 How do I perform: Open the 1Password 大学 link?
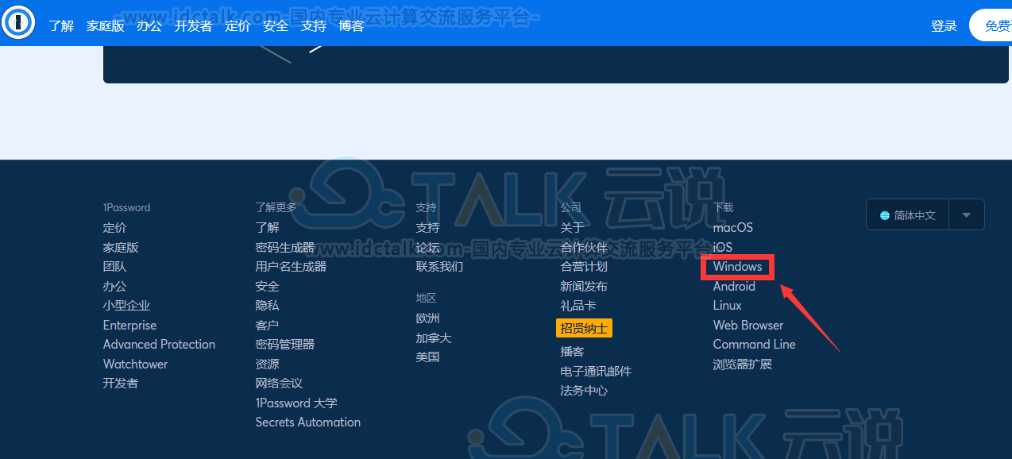[x=296, y=403]
